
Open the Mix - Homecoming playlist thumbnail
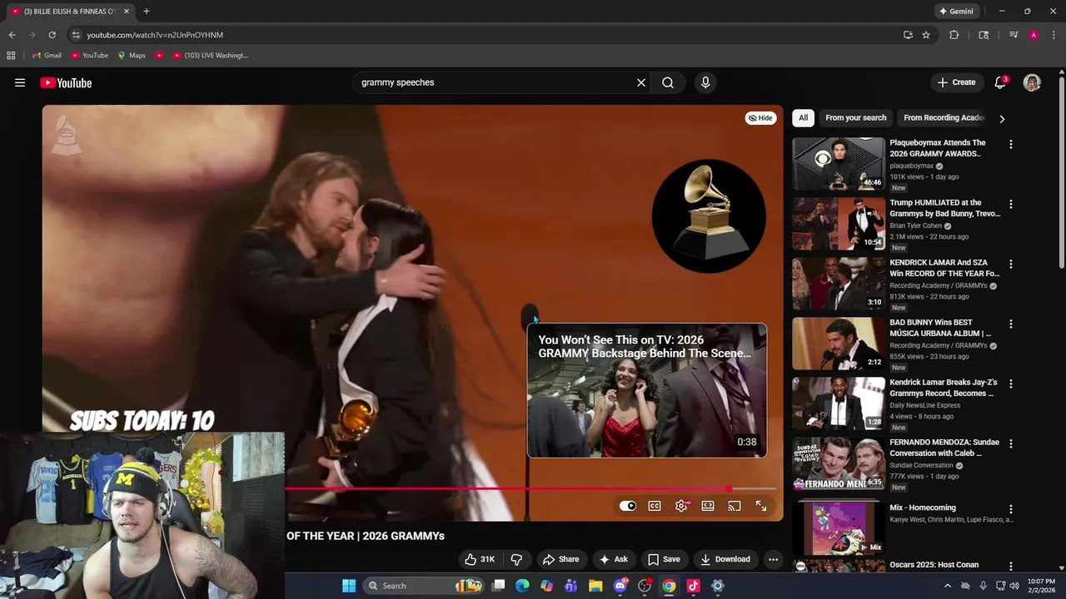[x=839, y=528]
